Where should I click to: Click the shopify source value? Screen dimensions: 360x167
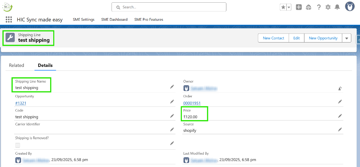coord(190,131)
